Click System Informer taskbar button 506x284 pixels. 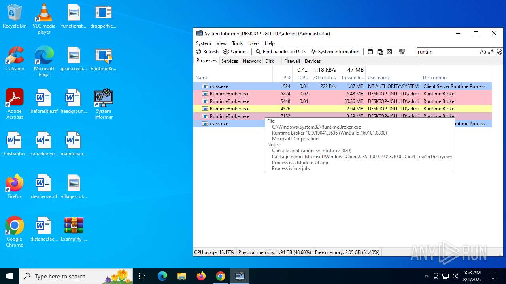click(240, 276)
